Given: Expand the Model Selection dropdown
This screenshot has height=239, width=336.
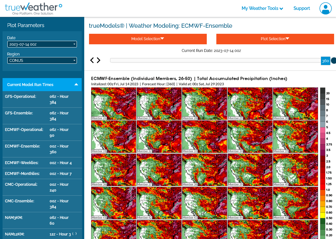Looking at the screenshot, I should coord(148,39).
